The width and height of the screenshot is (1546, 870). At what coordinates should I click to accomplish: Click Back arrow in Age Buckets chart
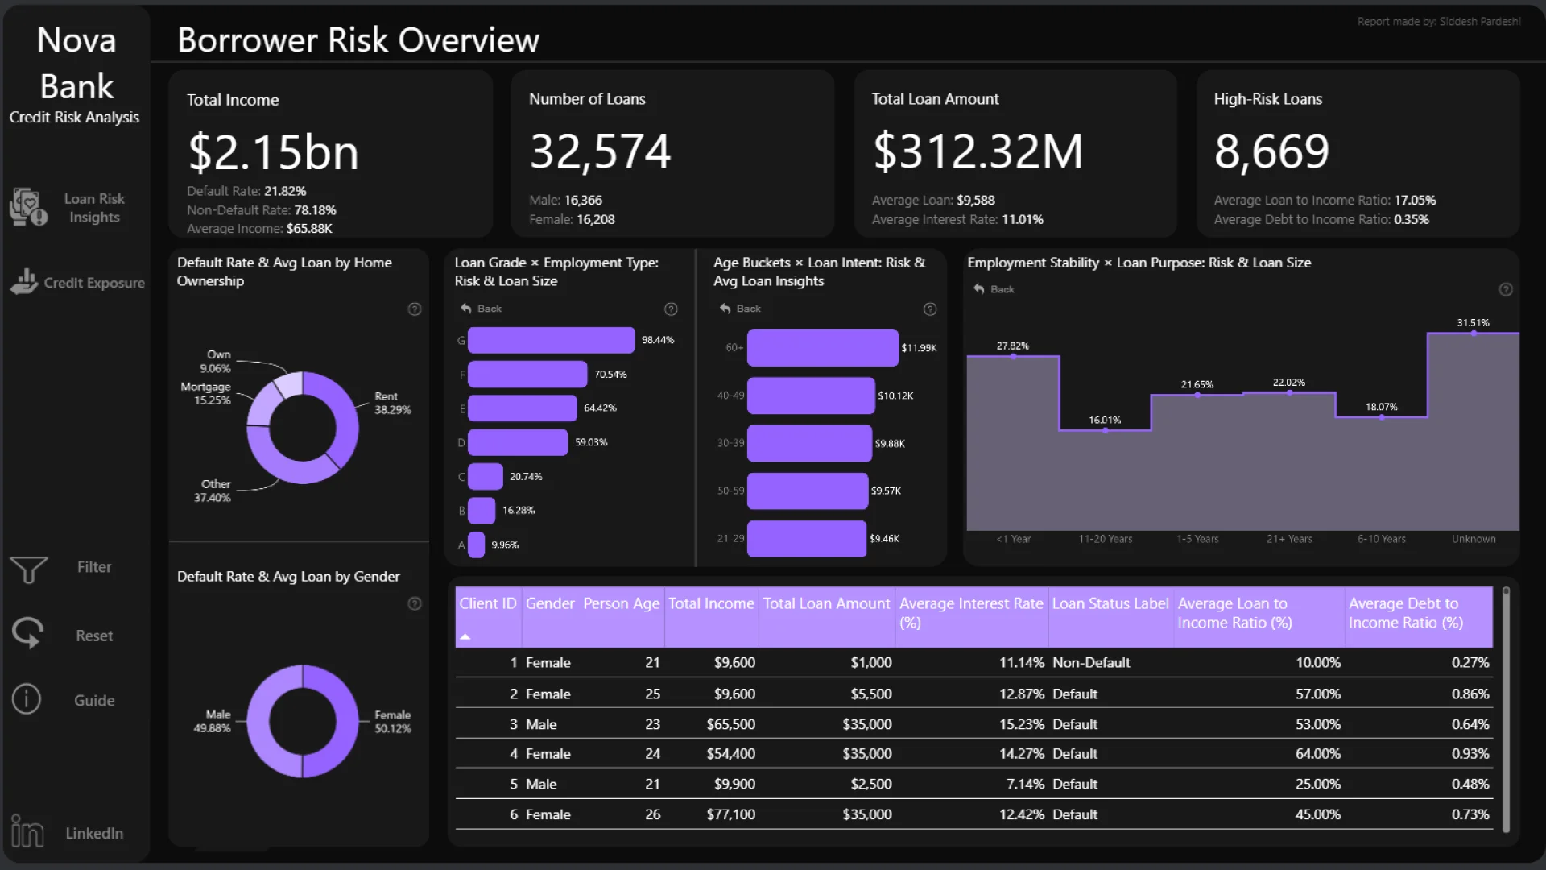coord(725,309)
